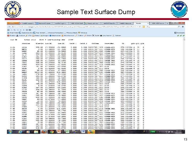Click the search magnifier icon
This screenshot has height=144, width=192.
[179, 27]
